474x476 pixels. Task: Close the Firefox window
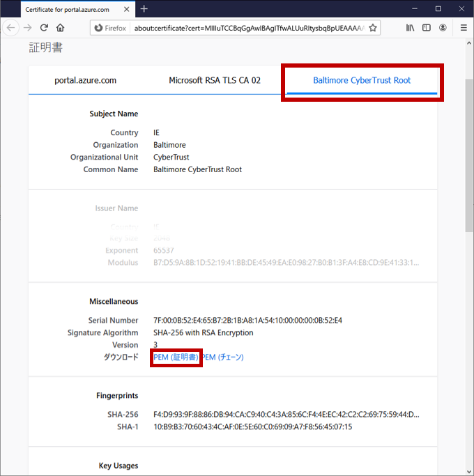pos(461,9)
